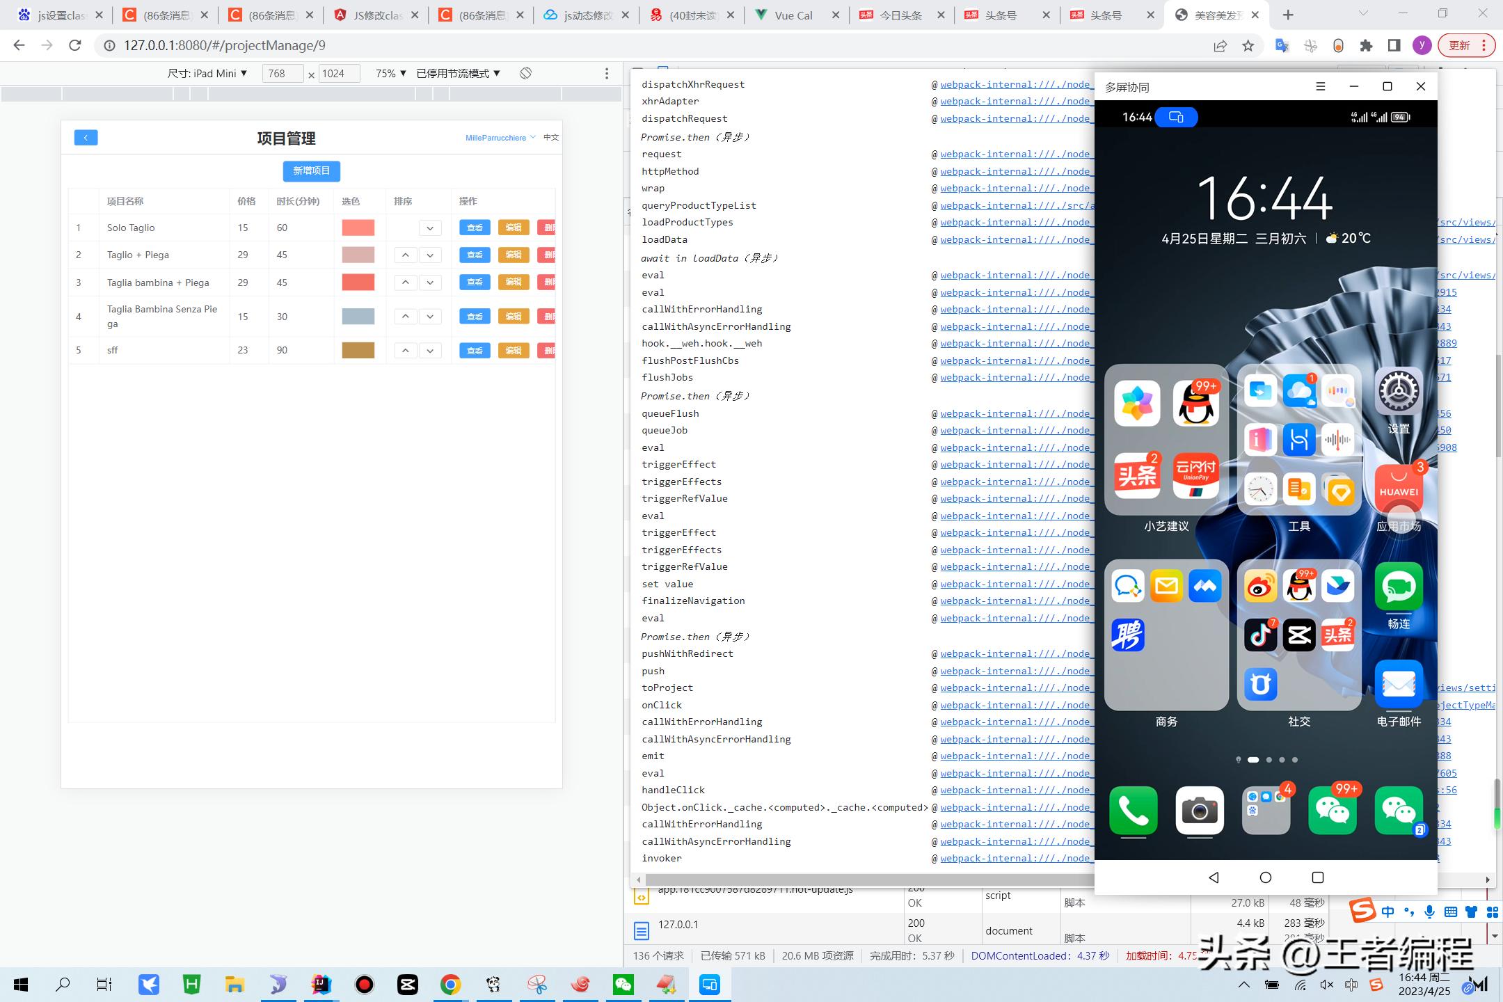Expand the MilleParrucchiere account dropdown
Image resolution: width=1503 pixels, height=1002 pixels.
click(x=500, y=138)
